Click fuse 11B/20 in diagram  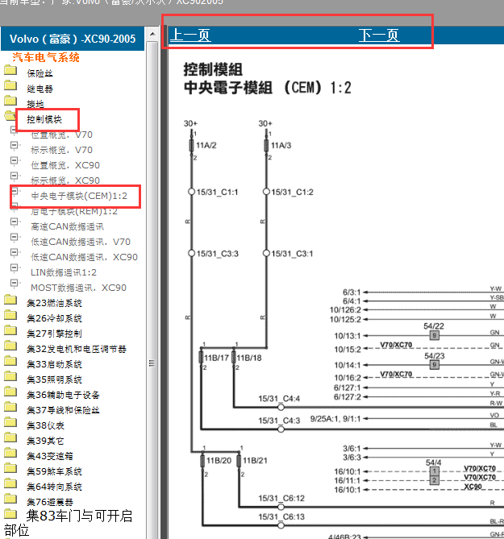click(202, 461)
